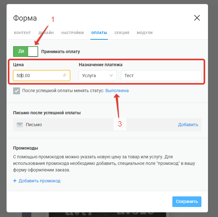Switch to the Дизайн tab
This screenshot has width=218, height=217.
coord(46,33)
